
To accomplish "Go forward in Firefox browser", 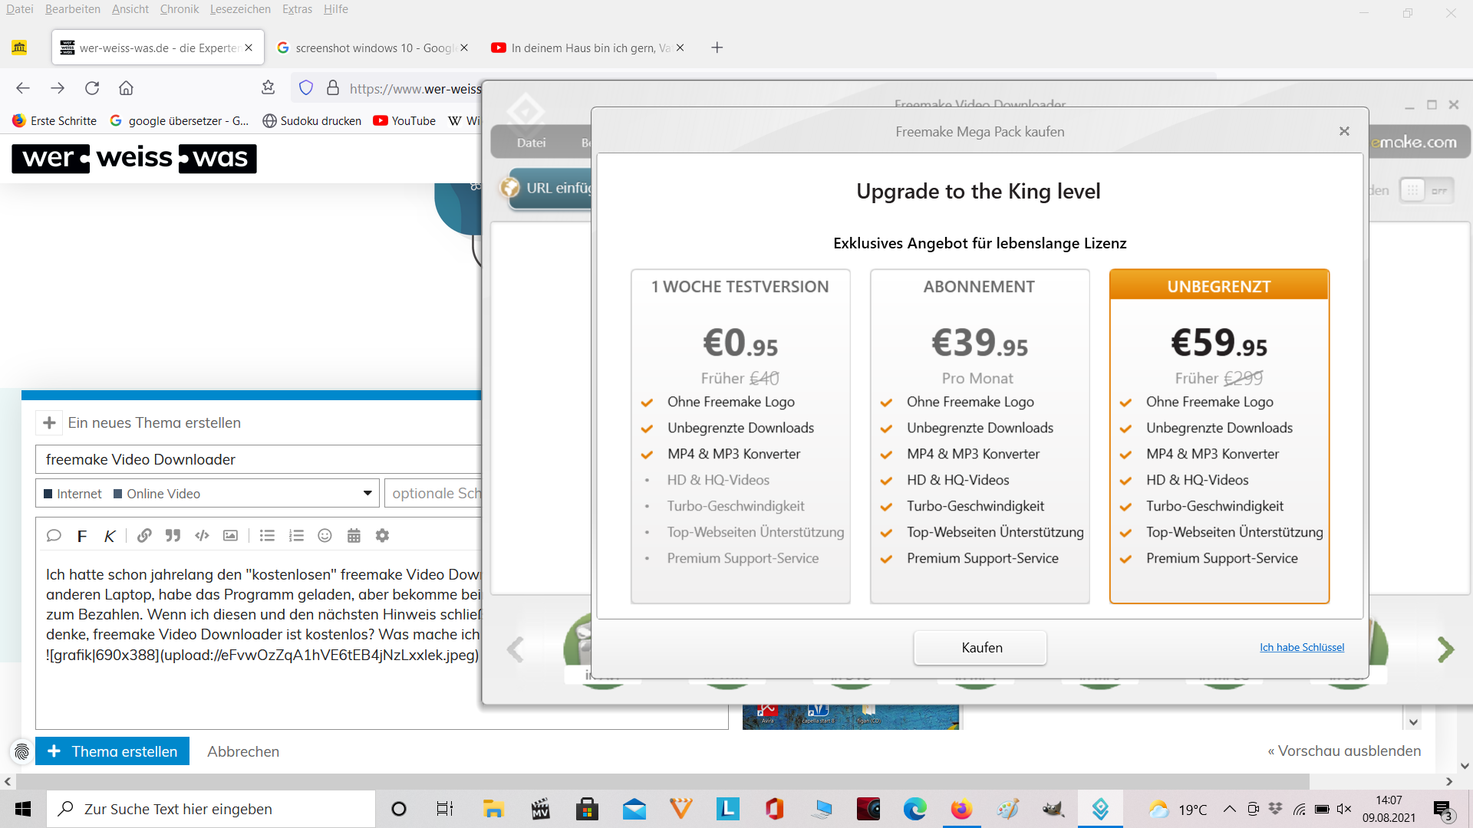I will (x=58, y=88).
